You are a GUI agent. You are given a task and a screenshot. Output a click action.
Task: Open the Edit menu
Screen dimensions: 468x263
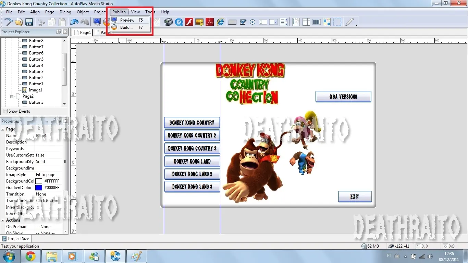(21, 12)
